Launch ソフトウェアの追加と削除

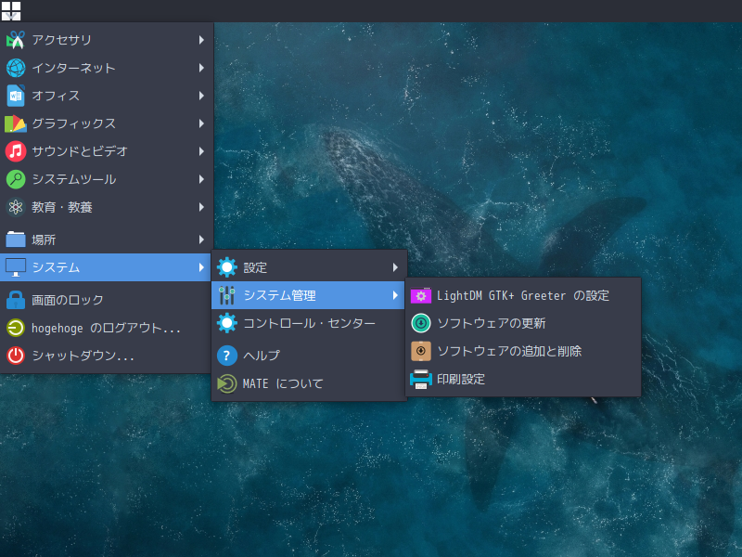pos(523,351)
